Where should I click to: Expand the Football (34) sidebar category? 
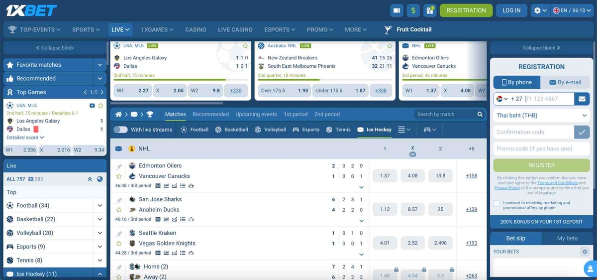tap(100, 205)
